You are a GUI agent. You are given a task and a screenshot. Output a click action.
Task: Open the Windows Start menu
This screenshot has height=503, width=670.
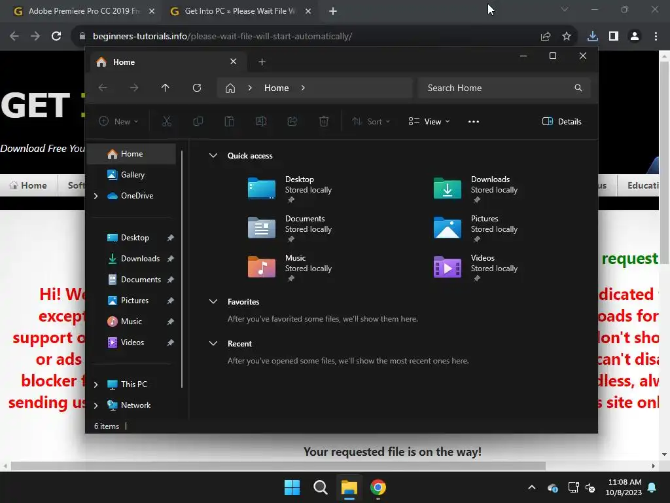[292, 487]
